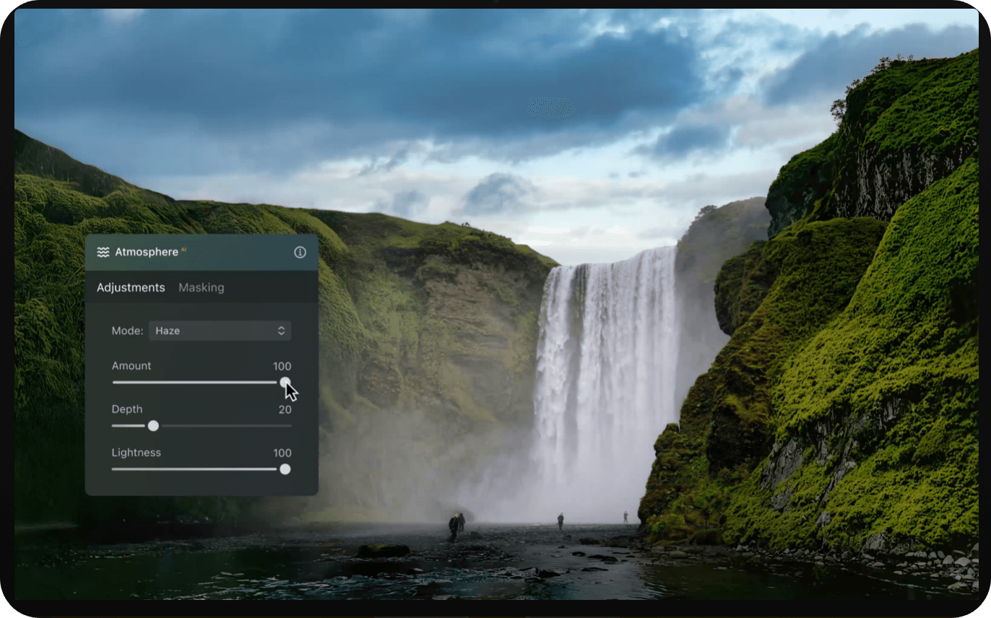The height and width of the screenshot is (618, 991).
Task: Click the Depth value 20
Action: tap(285, 409)
